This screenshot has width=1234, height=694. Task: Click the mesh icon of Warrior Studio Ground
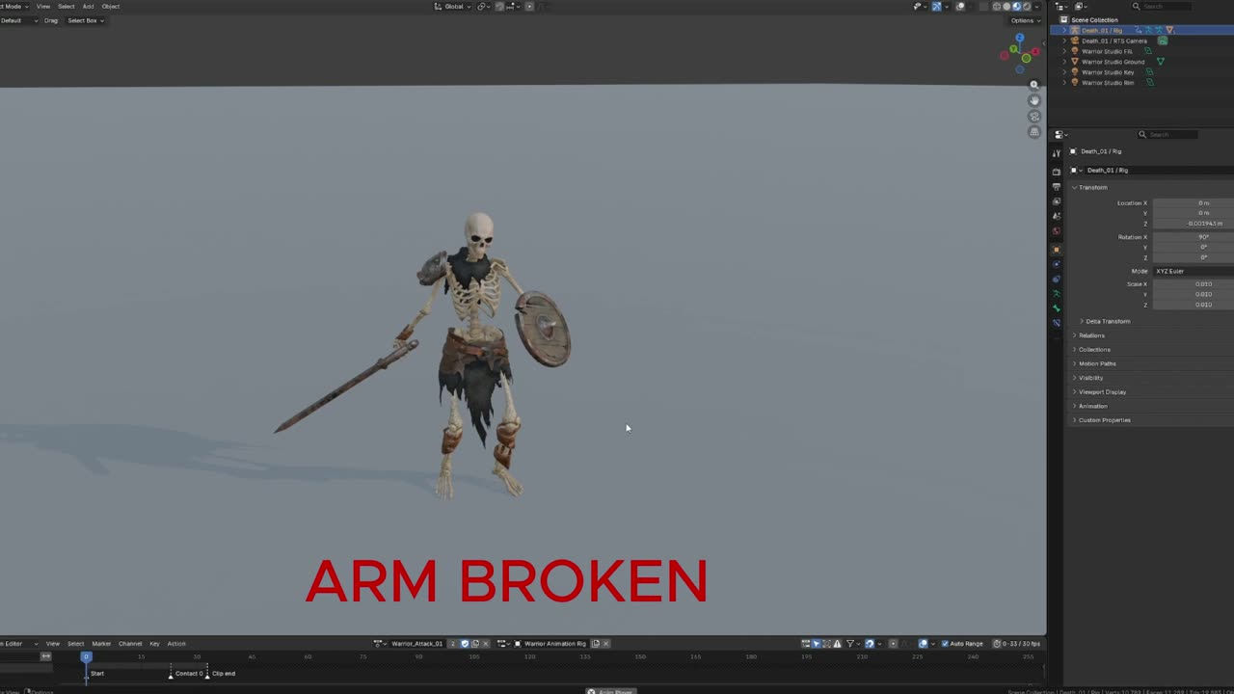(x=1160, y=62)
